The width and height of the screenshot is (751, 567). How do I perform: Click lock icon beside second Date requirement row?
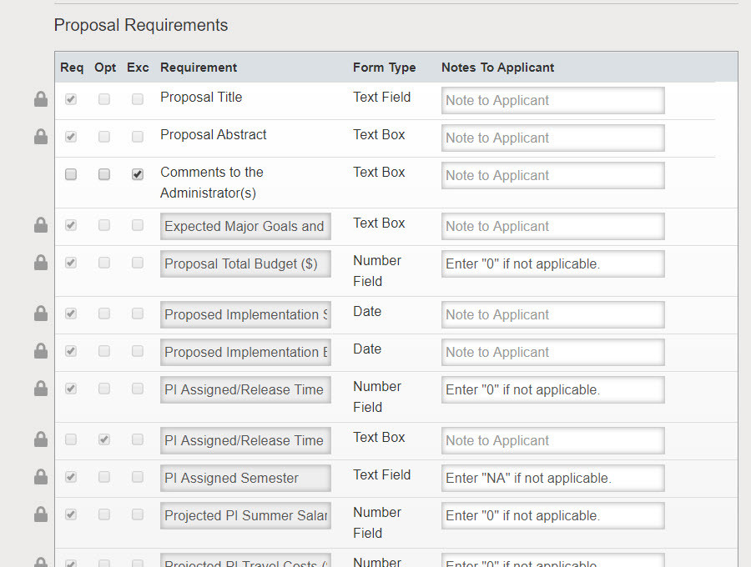click(41, 351)
